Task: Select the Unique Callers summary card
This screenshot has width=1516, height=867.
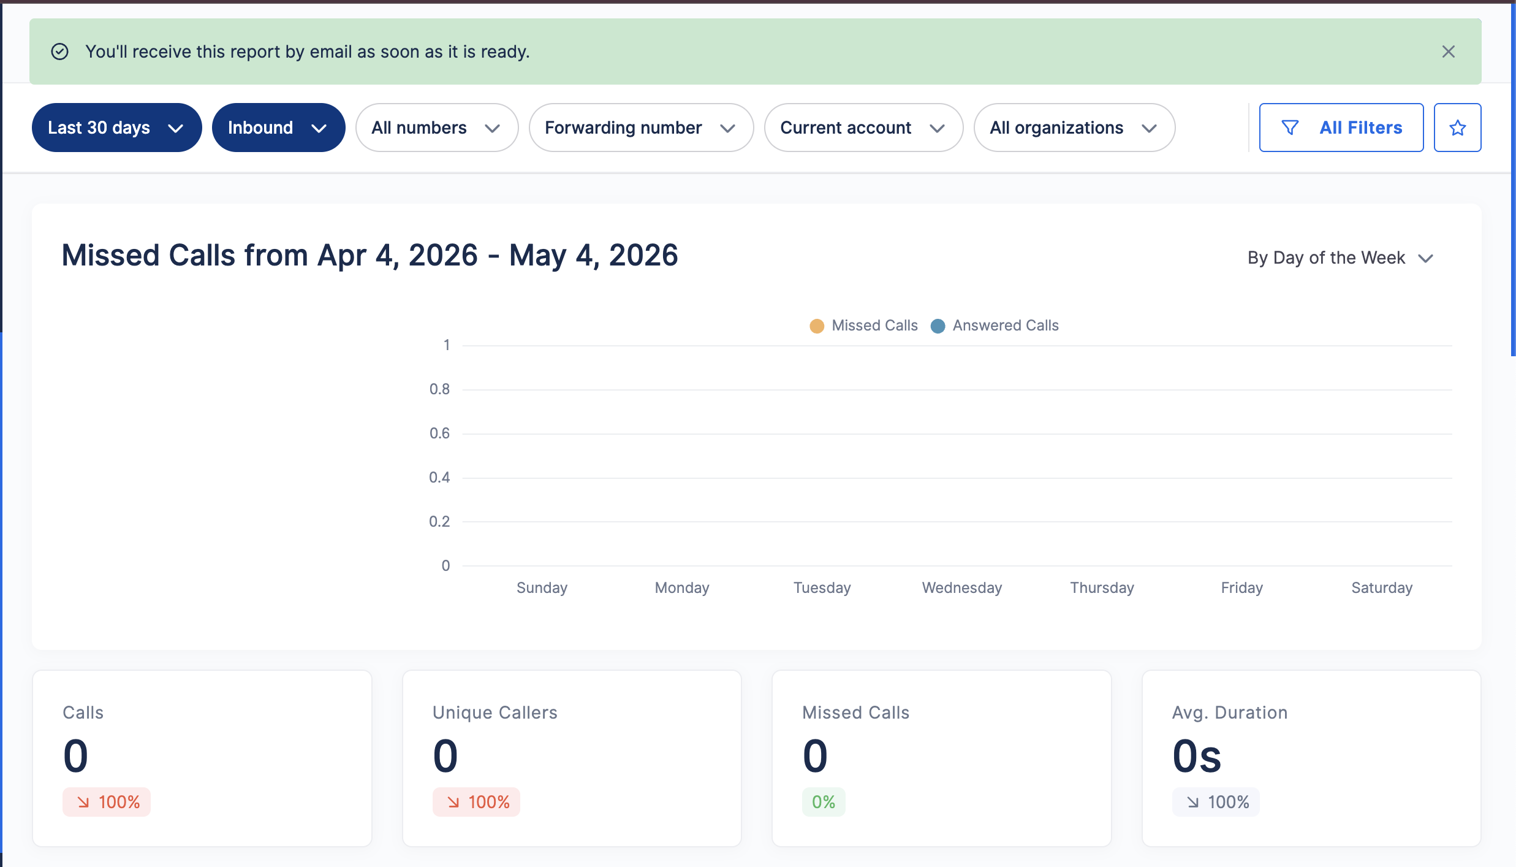Action: click(572, 758)
